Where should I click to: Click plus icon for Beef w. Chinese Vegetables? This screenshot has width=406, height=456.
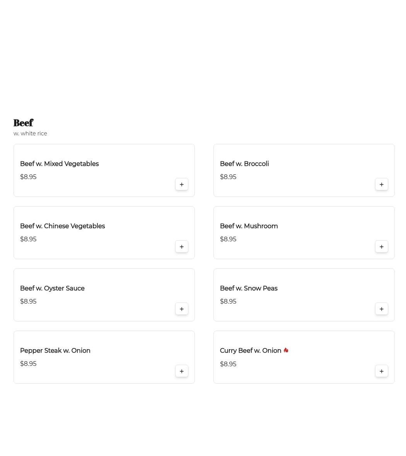coord(181,247)
